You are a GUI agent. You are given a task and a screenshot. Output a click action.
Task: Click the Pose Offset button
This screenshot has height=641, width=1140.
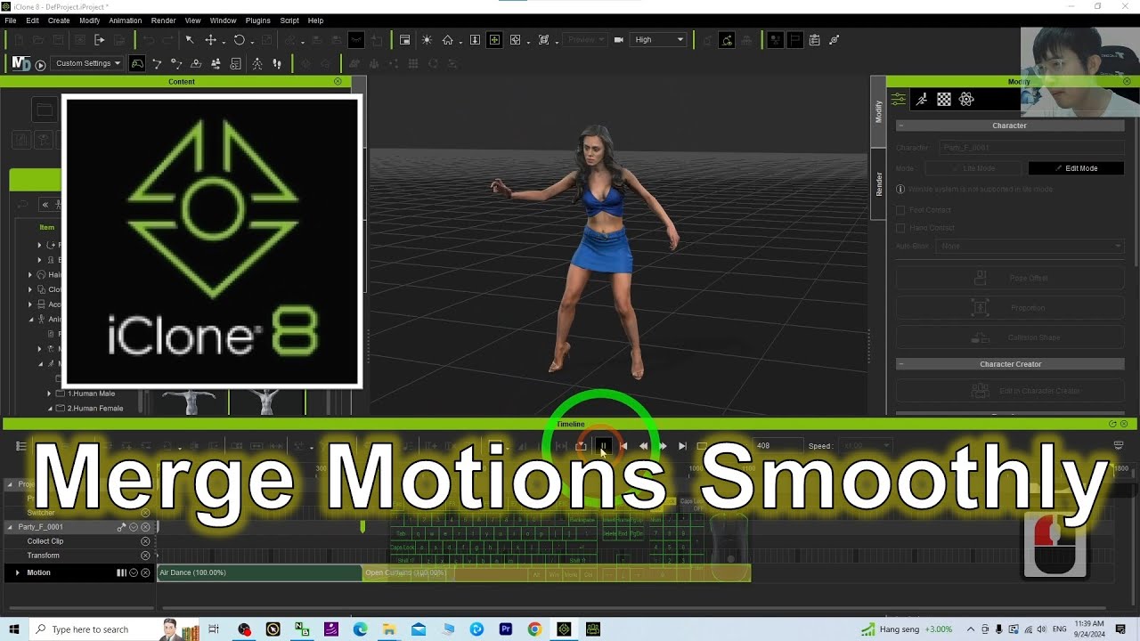1010,278
